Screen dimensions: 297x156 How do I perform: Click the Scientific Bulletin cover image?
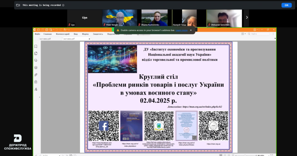[x=131, y=126]
